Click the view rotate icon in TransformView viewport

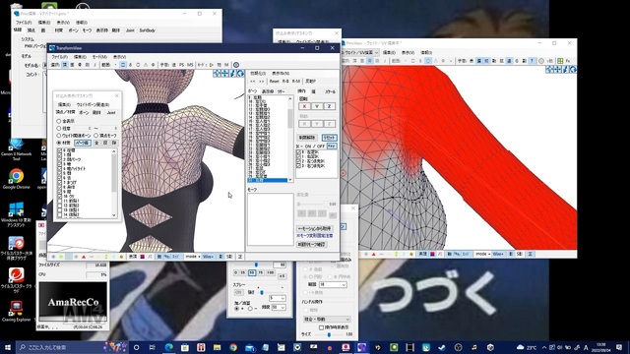pyautogui.click(x=240, y=73)
